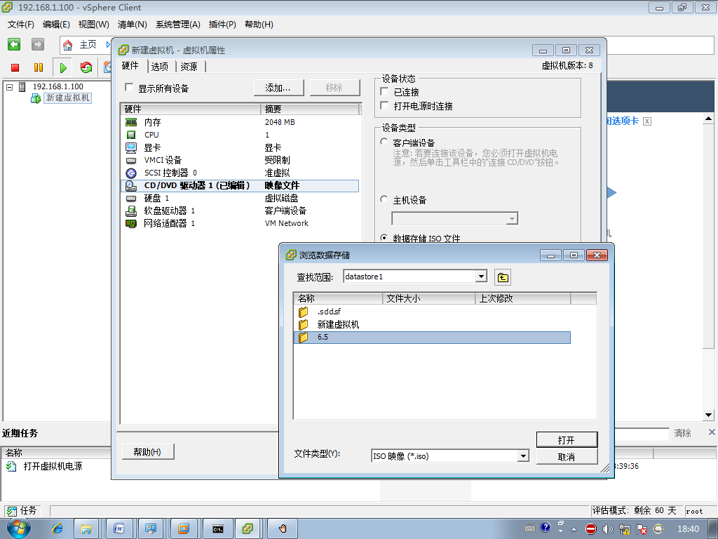Click the gray forward navigation arrow
The width and height of the screenshot is (718, 539).
(38, 44)
